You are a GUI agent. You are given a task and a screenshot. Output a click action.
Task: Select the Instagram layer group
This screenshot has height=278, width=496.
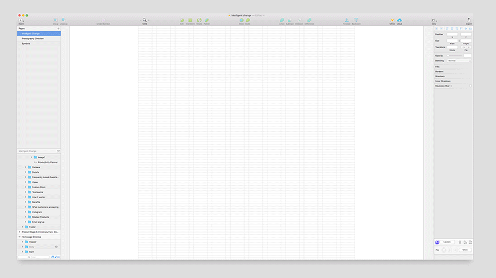tap(39, 212)
